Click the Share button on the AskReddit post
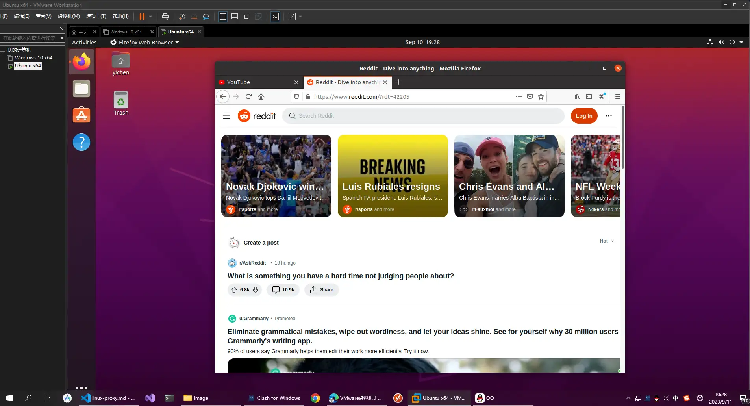Screen dimensions: 750x406 322,290
